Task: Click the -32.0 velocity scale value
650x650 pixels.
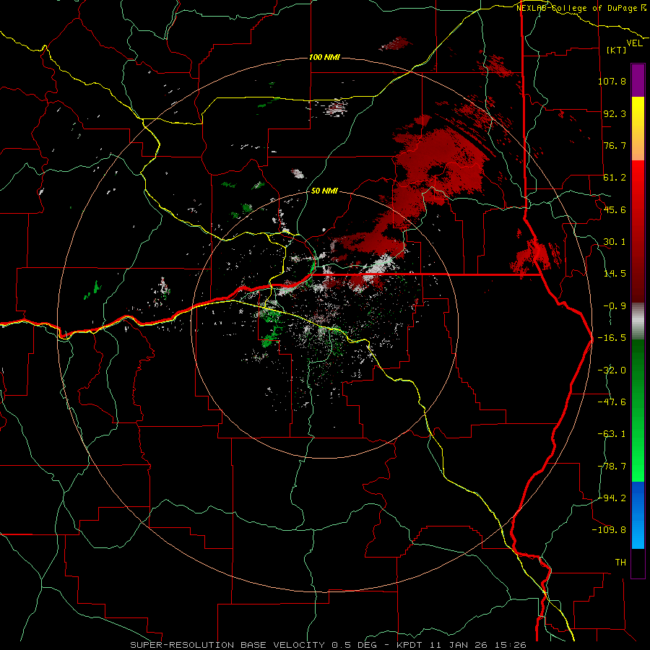Action: (x=612, y=370)
